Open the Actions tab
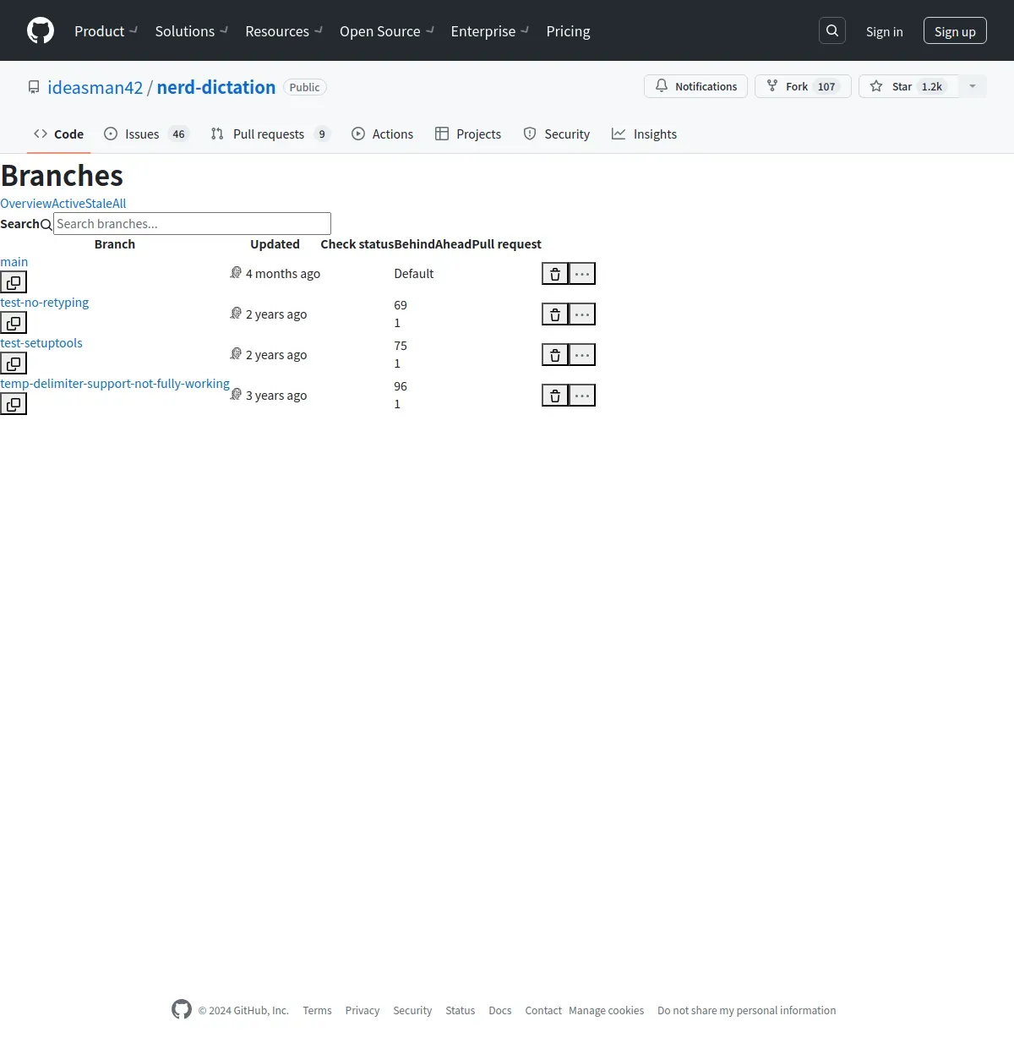Image resolution: width=1014 pixels, height=1054 pixels. click(382, 134)
